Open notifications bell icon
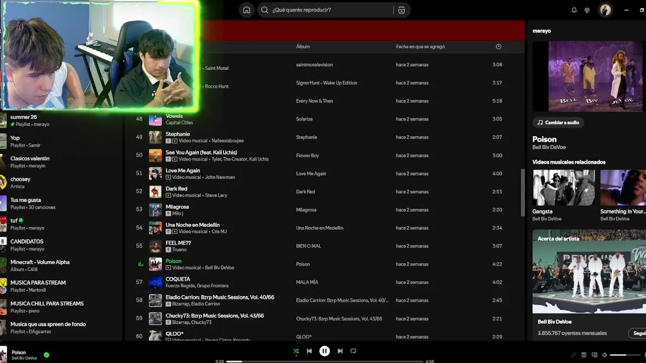 574,10
